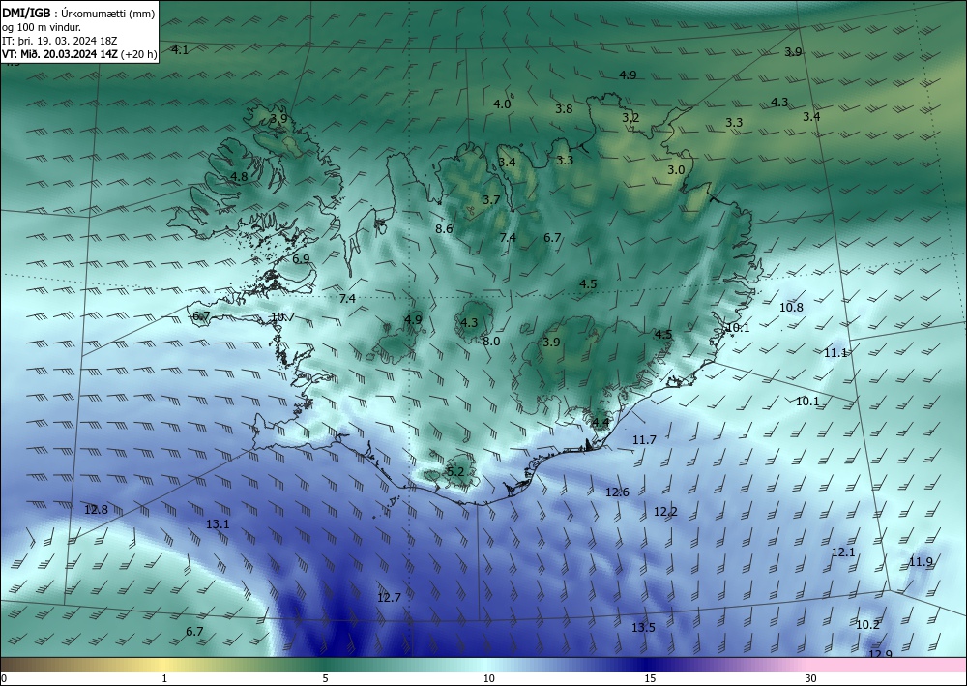Click the 12.7 value label
The image size is (967, 686).
pos(389,598)
